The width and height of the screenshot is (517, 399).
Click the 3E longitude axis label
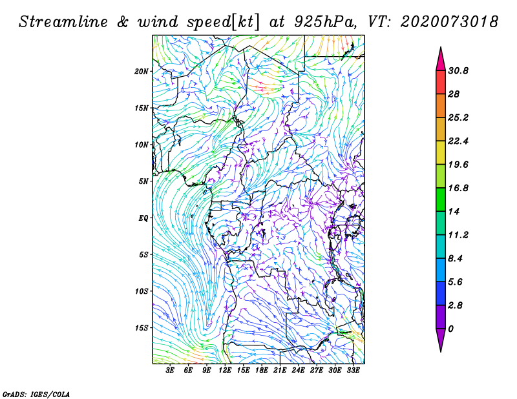point(170,371)
